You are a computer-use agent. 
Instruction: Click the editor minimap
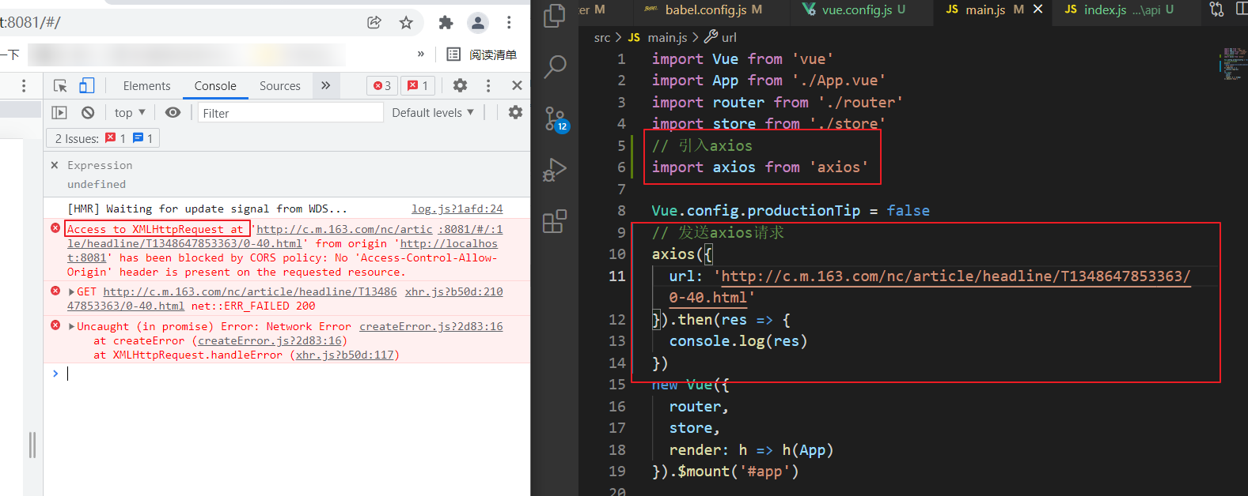tap(1232, 64)
